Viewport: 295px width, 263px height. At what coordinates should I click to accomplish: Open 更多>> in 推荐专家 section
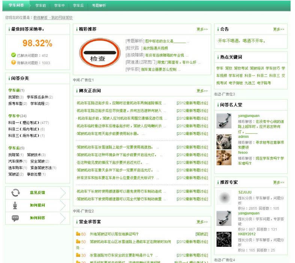[x=278, y=182]
